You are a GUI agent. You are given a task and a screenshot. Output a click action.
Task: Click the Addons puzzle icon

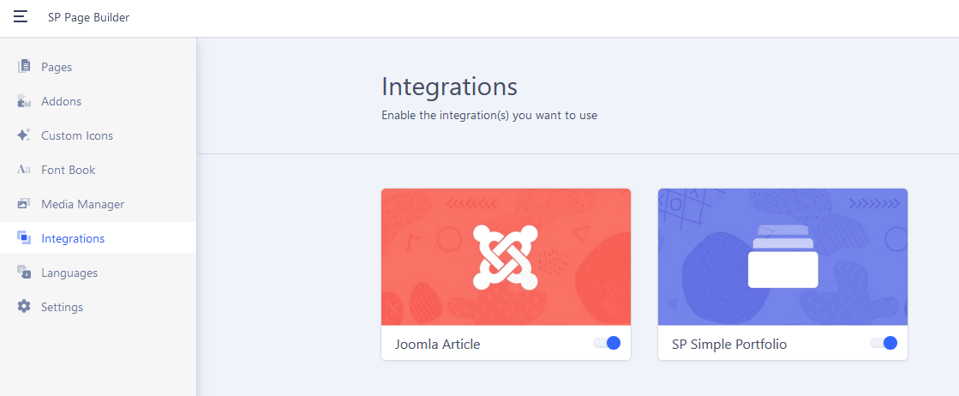point(24,101)
